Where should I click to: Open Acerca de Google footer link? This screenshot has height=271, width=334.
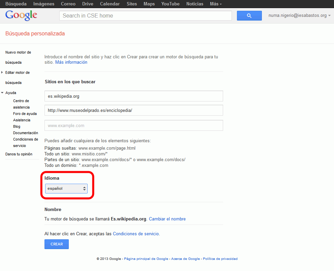(185, 259)
